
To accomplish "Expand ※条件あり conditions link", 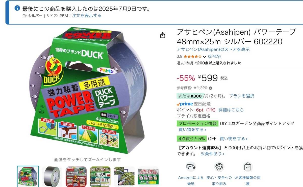I will point(212,154).
